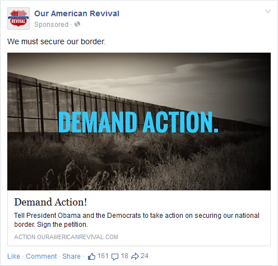The height and width of the screenshot is (266, 278).
Task: Click the blue DEMAND ACTION. banner text
Action: click(x=138, y=122)
